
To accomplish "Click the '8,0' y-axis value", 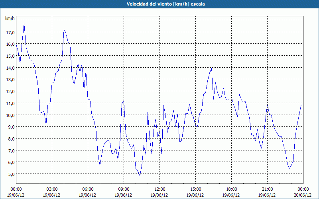I will pos(11,139).
